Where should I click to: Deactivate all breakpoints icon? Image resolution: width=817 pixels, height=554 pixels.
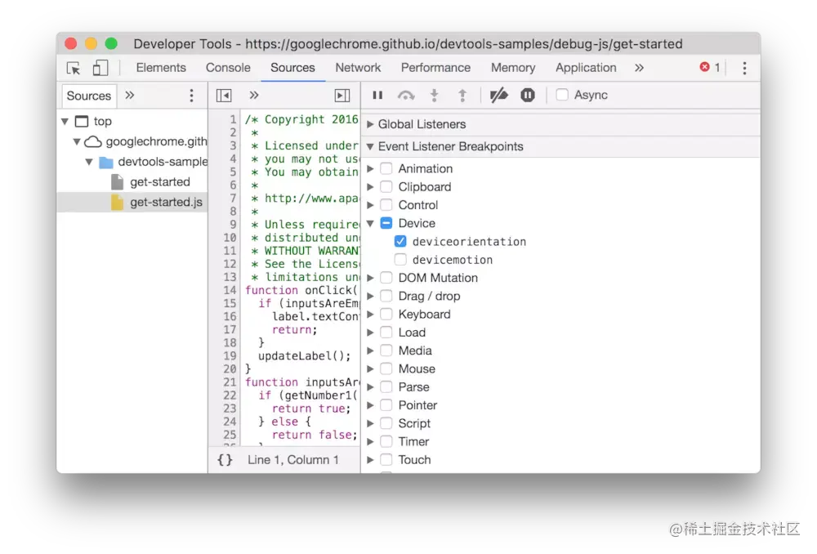(498, 95)
